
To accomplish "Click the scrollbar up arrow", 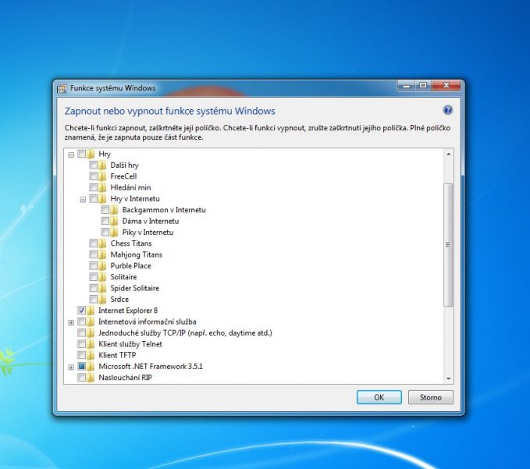I will tap(449, 154).
